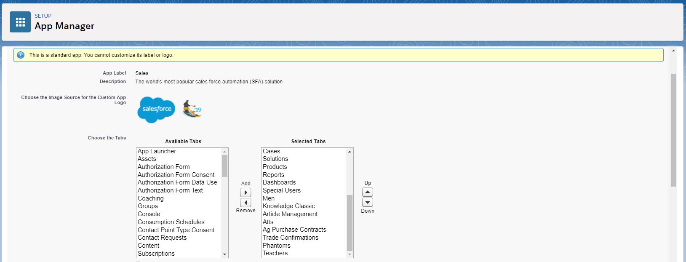Select Phantoms in Selected Tabs
The image size is (686, 262).
304,246
